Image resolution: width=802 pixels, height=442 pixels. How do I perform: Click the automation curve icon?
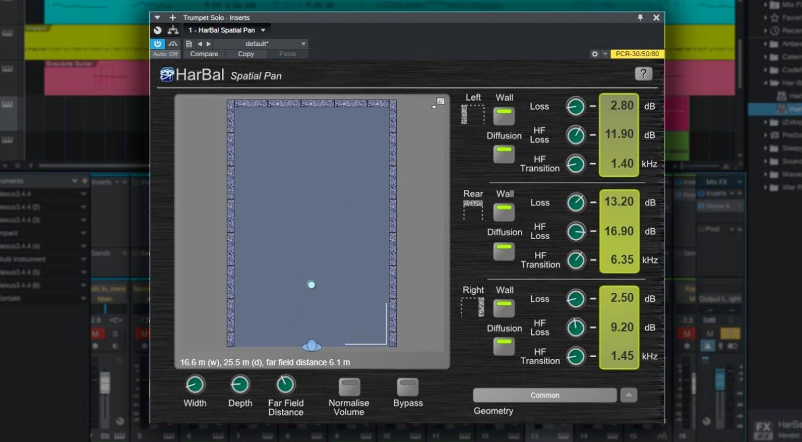click(173, 44)
